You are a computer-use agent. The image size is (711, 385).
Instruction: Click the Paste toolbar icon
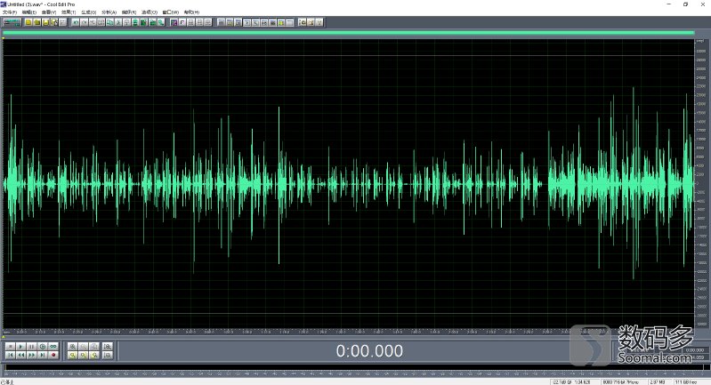127,22
